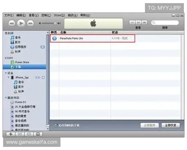Select library 音乐 music icon

coord(12,37)
